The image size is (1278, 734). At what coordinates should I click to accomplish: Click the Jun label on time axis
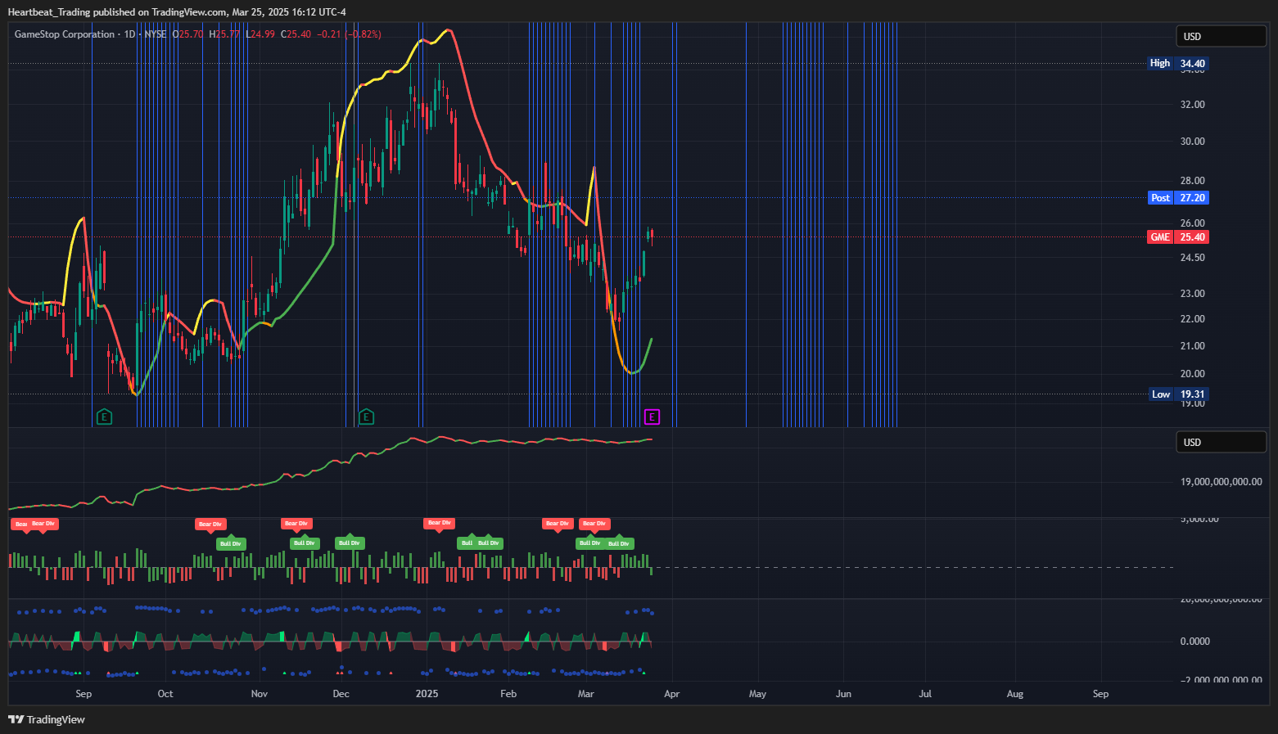844,694
